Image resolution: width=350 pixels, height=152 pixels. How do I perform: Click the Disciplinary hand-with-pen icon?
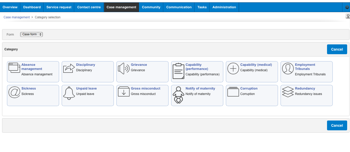click(69, 68)
